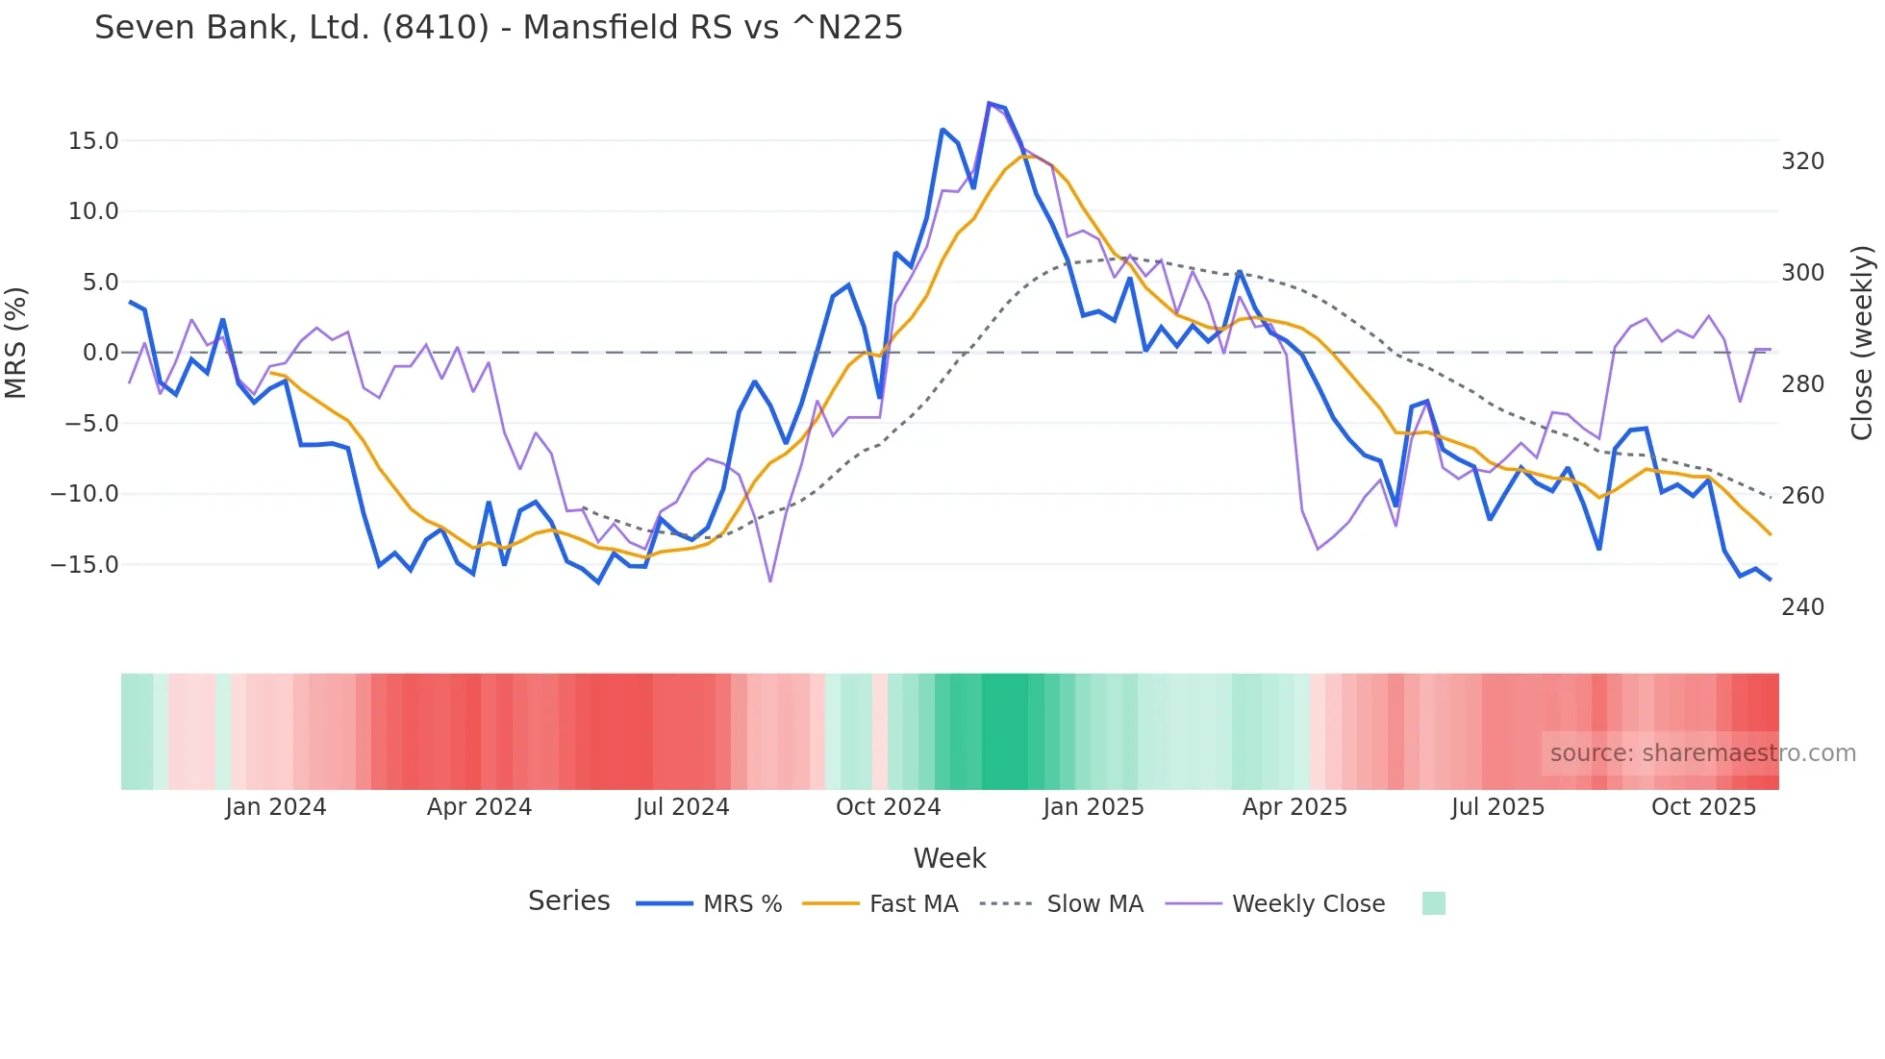This screenshot has height=1059, width=1885.
Task: Click the 300 right-axis tick label
Action: click(x=1802, y=273)
